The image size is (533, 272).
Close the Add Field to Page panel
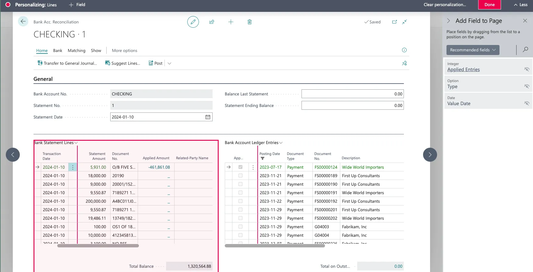click(x=525, y=21)
